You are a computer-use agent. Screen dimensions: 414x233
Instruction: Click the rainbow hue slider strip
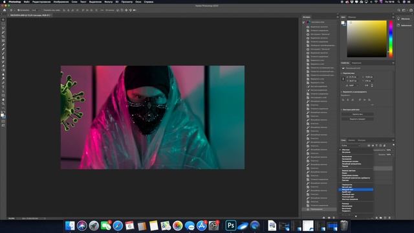391,39
